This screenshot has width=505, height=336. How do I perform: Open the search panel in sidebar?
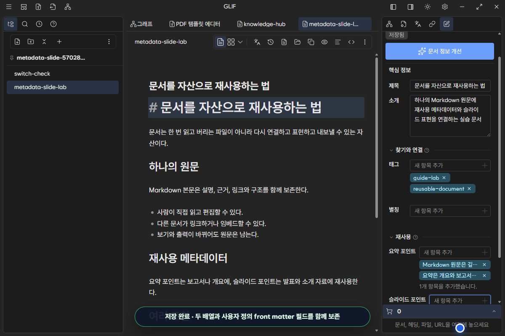(25, 24)
